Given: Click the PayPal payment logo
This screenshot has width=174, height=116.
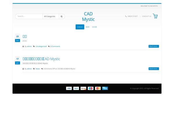Looking at the screenshot, I should (x=76, y=88).
